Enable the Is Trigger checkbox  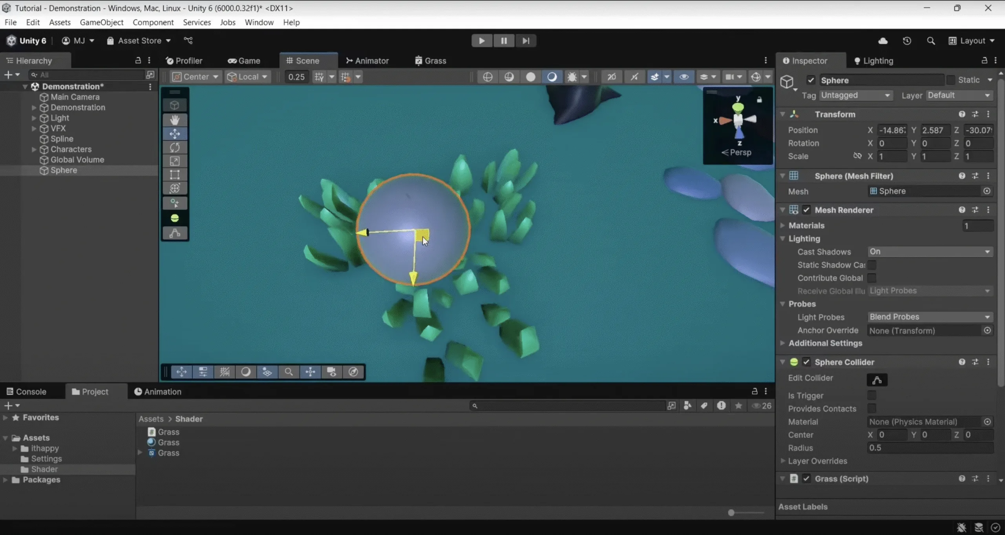click(x=872, y=395)
